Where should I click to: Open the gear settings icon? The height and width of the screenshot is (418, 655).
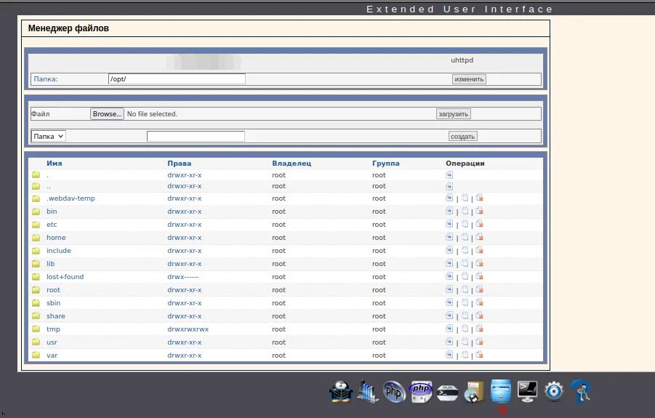pyautogui.click(x=554, y=392)
